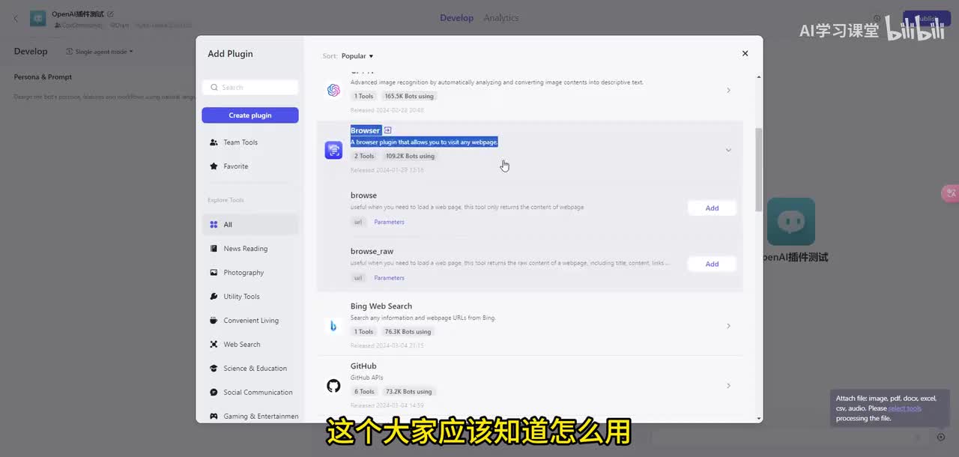Click the Bing Web Search plugin icon

coord(333,326)
